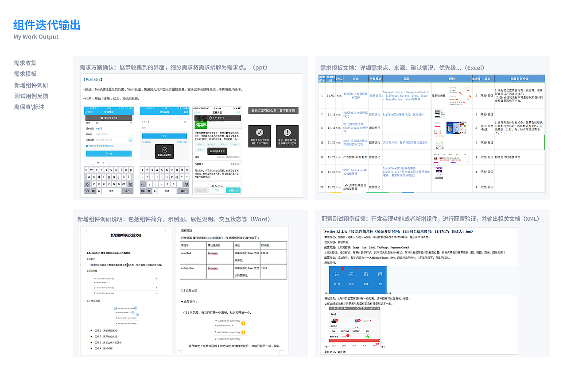Click the Section 1.1.1.1 #92 heading in XML doc
This screenshot has height=368, width=567.
coord(399,231)
